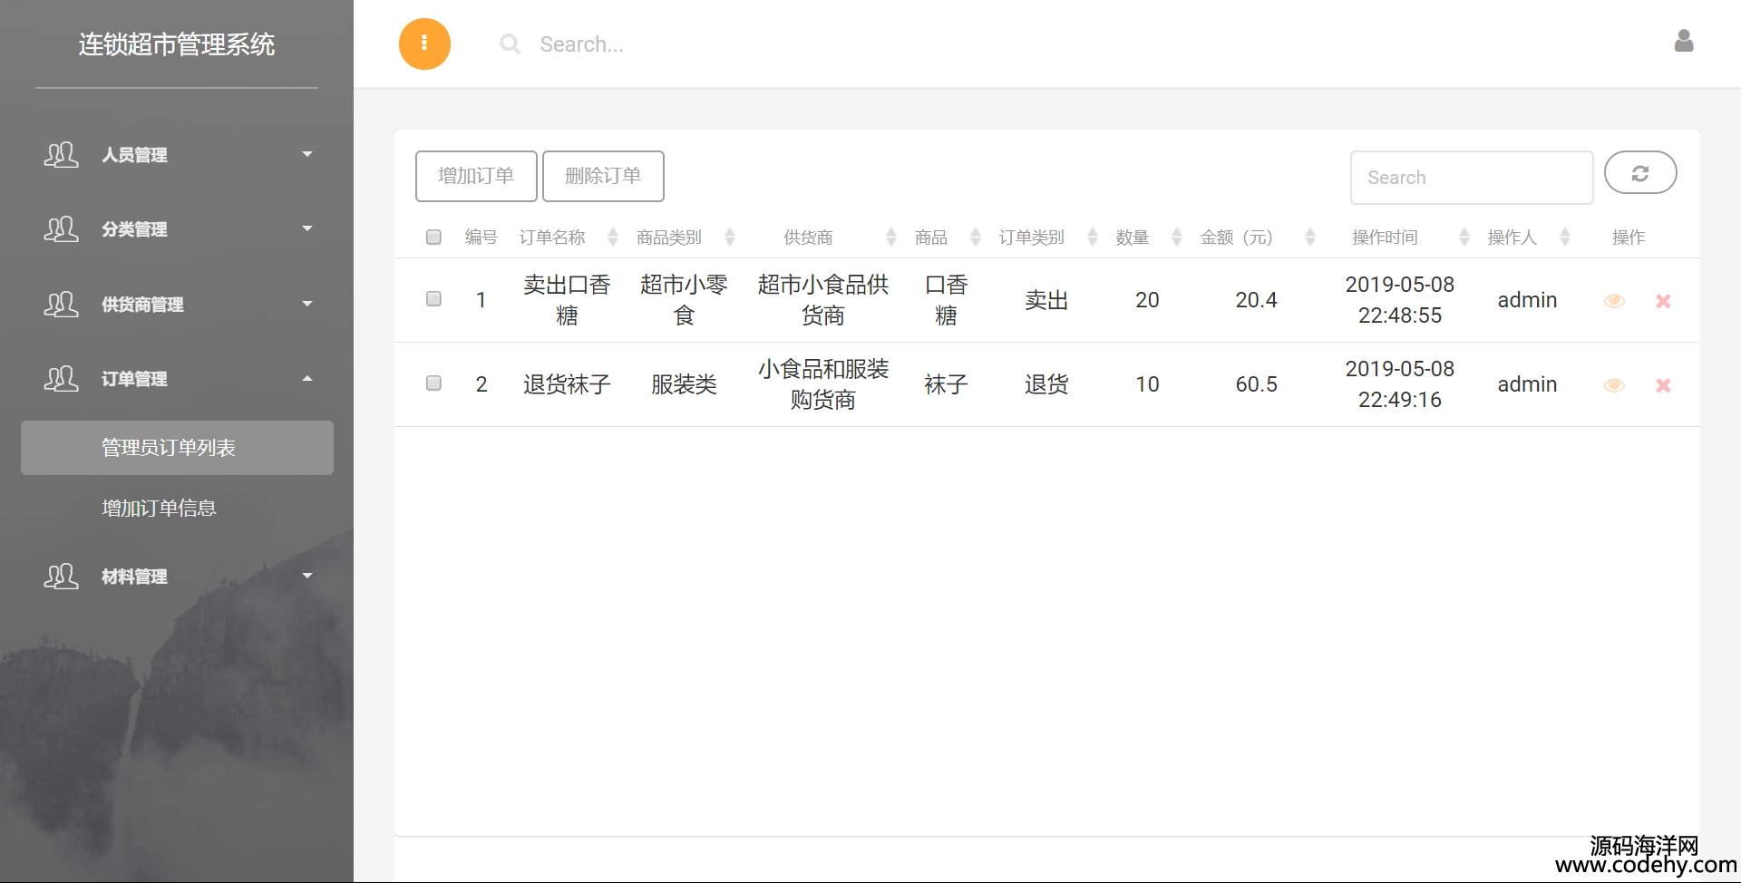Check the checkbox for order number 1

coord(433,299)
